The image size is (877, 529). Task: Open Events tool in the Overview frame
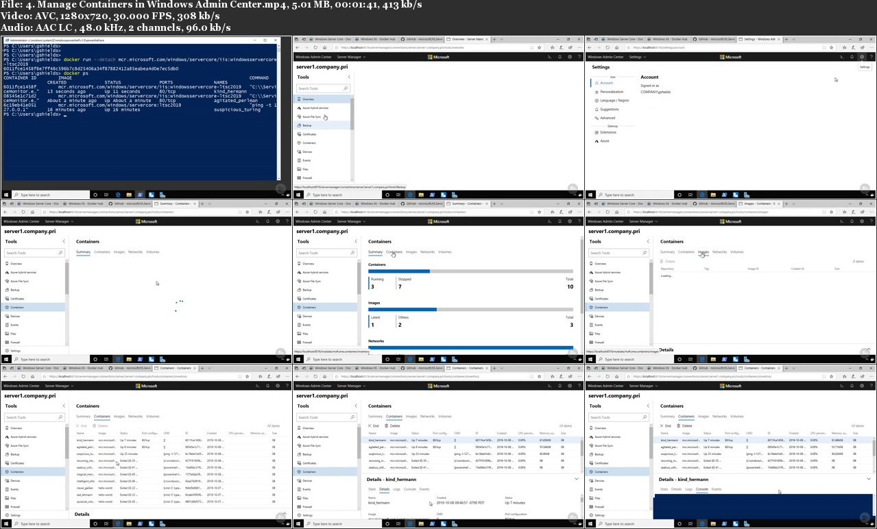[x=323, y=160]
